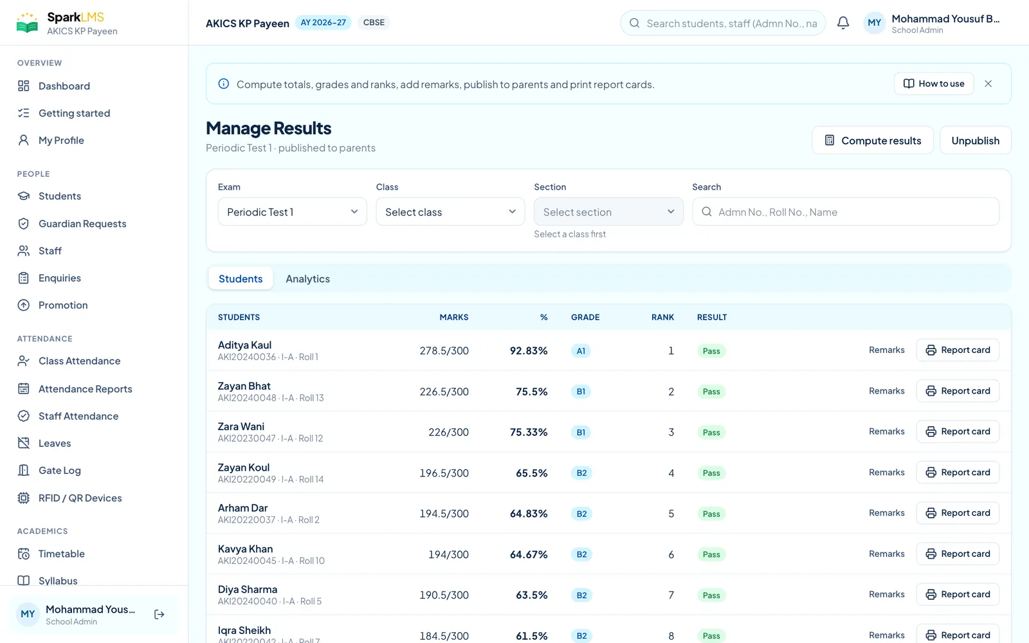Image resolution: width=1029 pixels, height=643 pixels.
Task: Switch to the Analytics tab
Action: [308, 278]
